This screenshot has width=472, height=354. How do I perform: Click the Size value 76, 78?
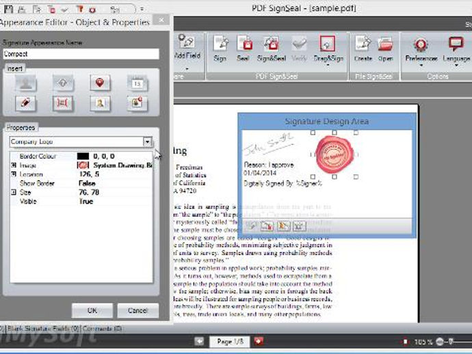[89, 192]
